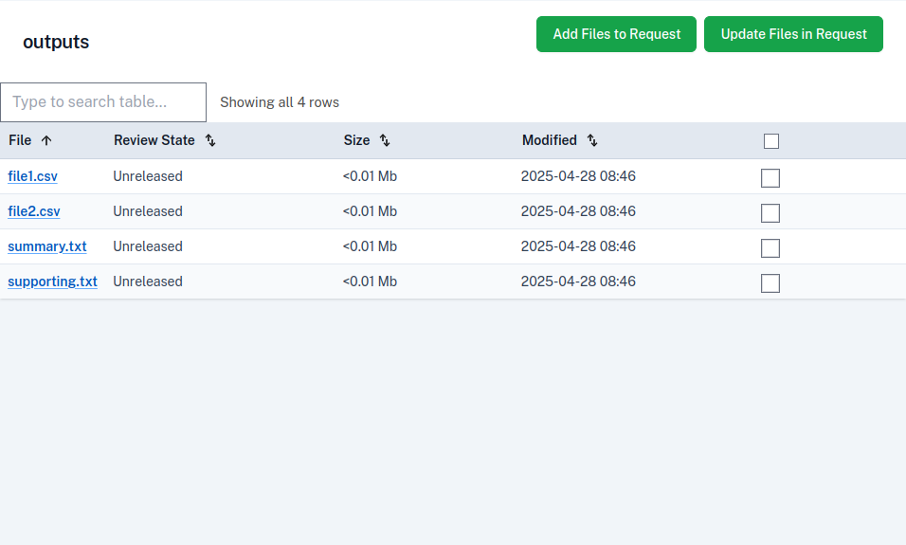Check the box for file1.csv

(770, 178)
